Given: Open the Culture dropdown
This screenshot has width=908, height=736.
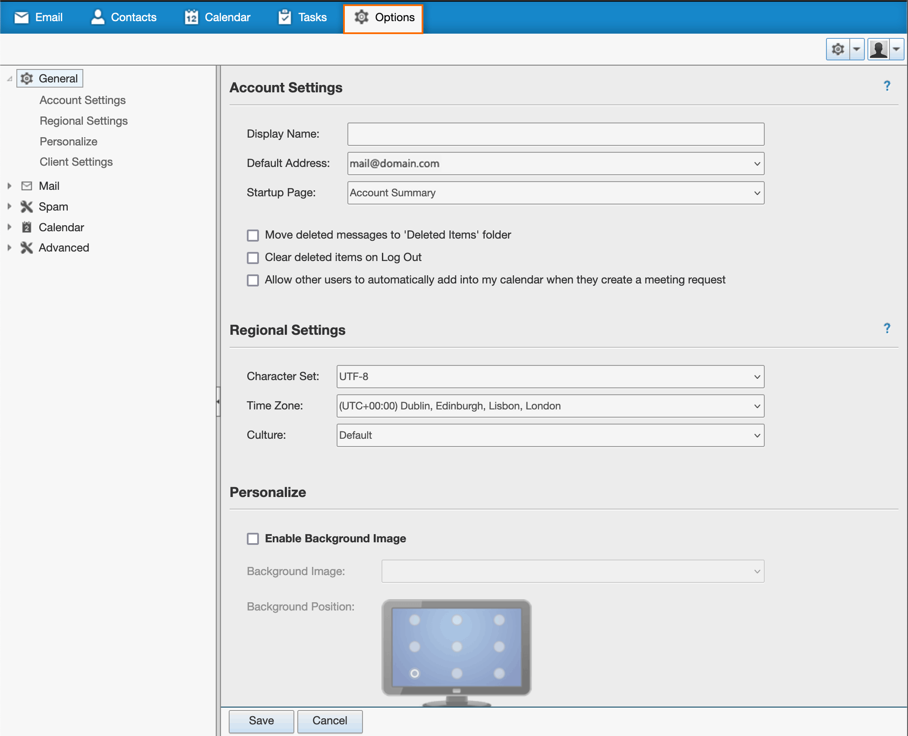Looking at the screenshot, I should (x=550, y=435).
